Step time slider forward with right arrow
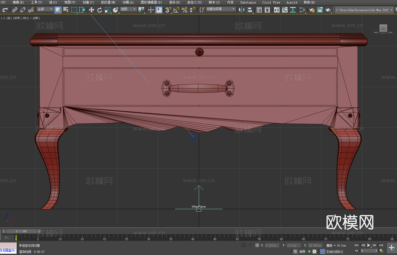The height and width of the screenshot is (255, 397). (x=39, y=231)
